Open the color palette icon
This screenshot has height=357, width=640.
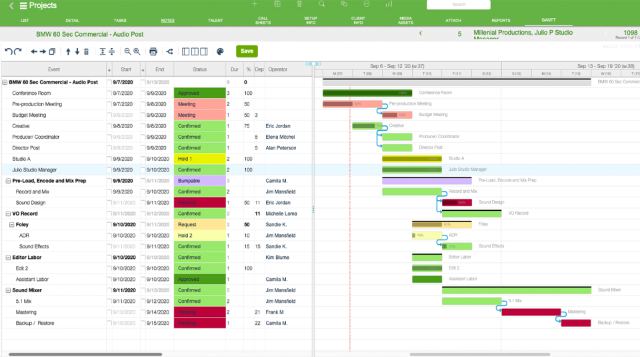220,51
